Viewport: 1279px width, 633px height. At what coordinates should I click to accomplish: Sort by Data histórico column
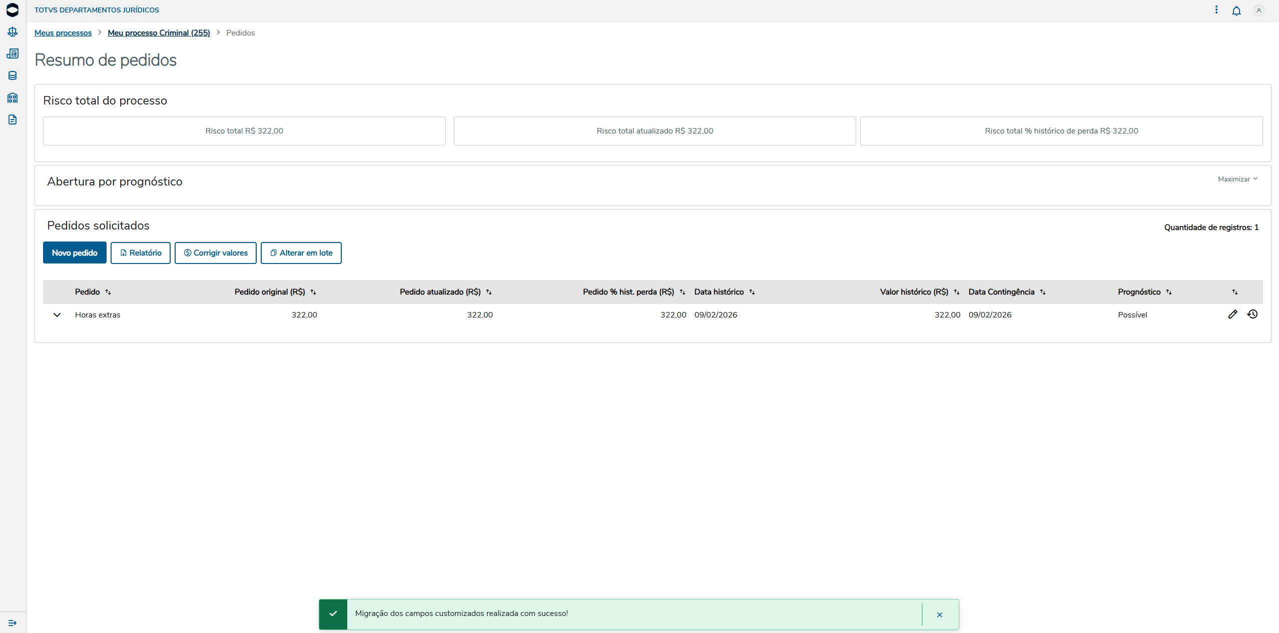752,292
